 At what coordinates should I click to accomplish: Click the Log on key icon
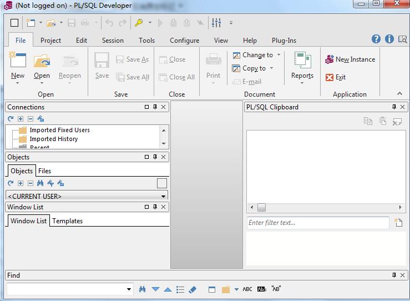[x=139, y=23]
